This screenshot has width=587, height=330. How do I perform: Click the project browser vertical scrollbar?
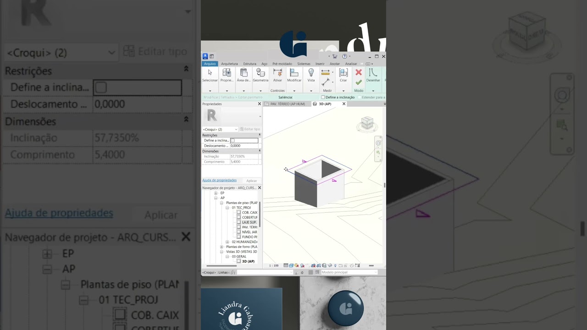(x=260, y=214)
